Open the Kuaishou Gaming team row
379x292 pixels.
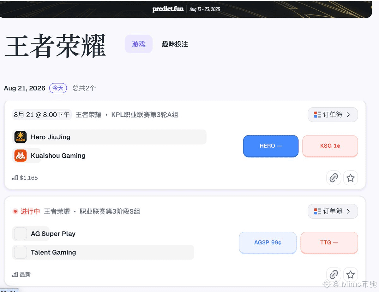27,156
